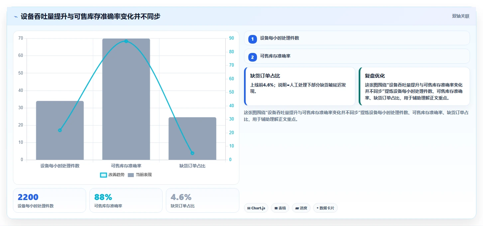Click the 可售库存准确率 caption under 88%
Image resolution: width=483 pixels, height=226 pixels.
[x=108, y=206]
